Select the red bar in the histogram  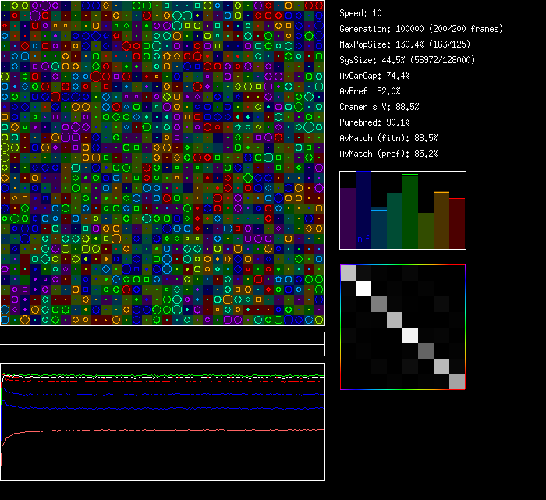point(457,223)
